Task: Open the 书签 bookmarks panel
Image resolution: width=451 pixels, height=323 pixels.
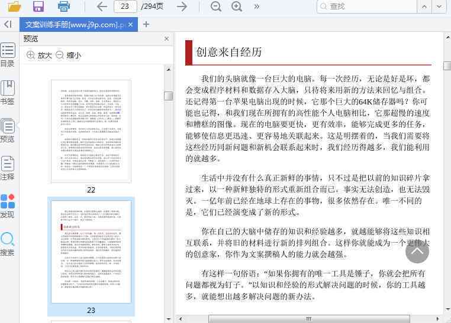Action: 8,92
